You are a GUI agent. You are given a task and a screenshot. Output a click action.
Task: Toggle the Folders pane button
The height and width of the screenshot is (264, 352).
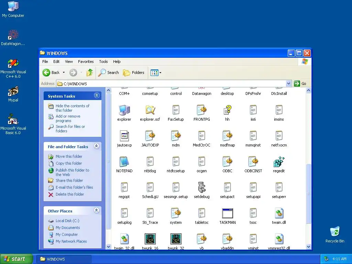tap(134, 73)
